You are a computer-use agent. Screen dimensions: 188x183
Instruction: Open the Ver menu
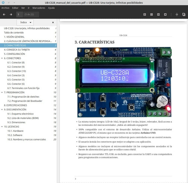(x=23, y=8)
